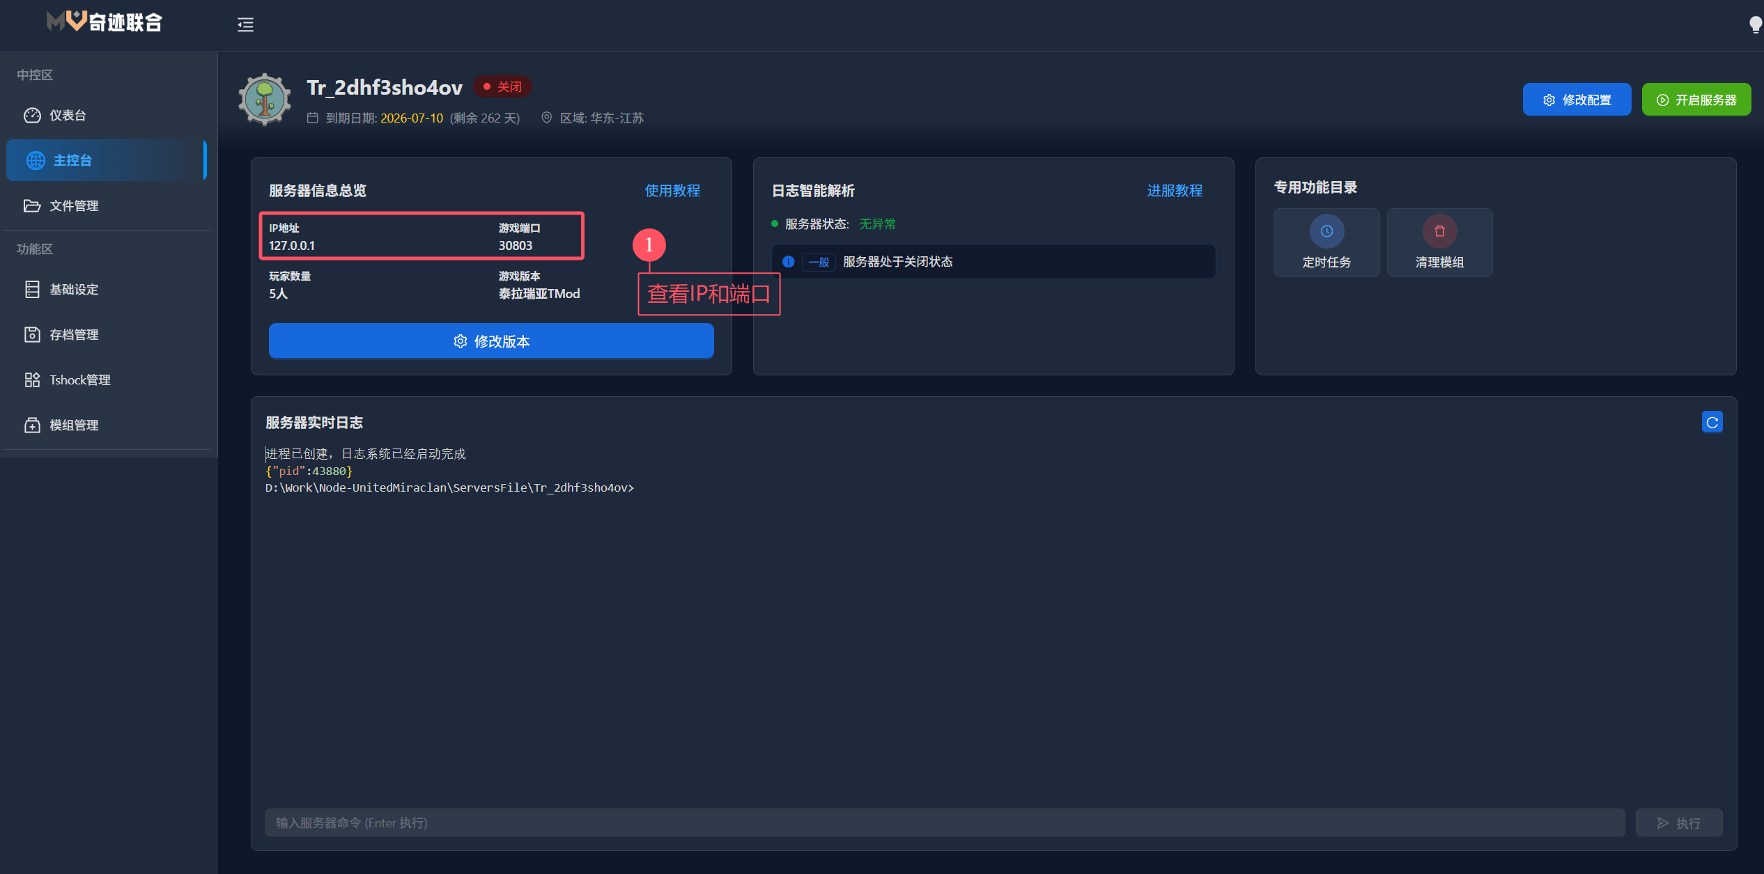
Task: Open 存档管理 save management
Action: click(x=73, y=335)
